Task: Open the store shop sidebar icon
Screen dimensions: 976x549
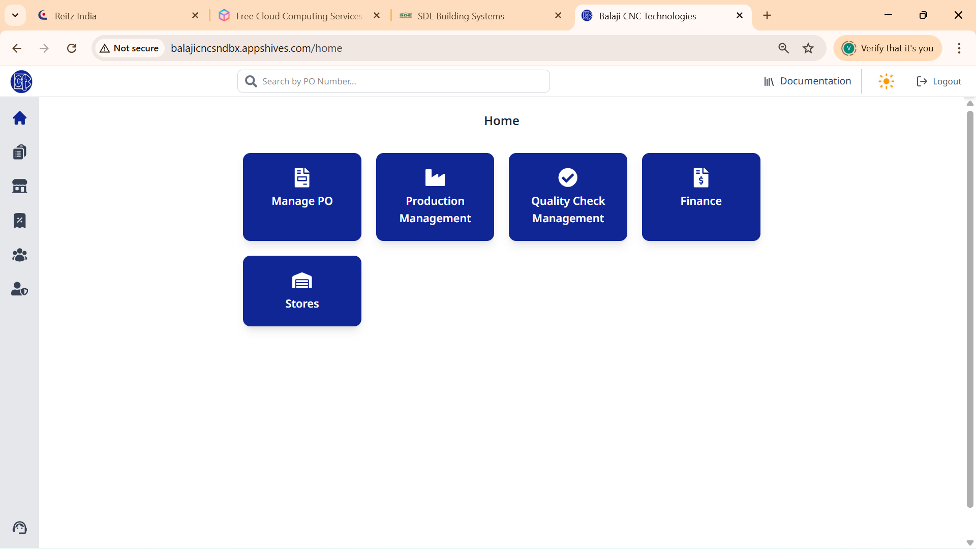Action: (19, 187)
